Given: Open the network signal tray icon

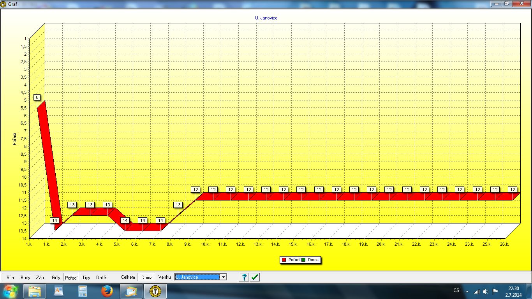Looking at the screenshot, I should (477, 291).
